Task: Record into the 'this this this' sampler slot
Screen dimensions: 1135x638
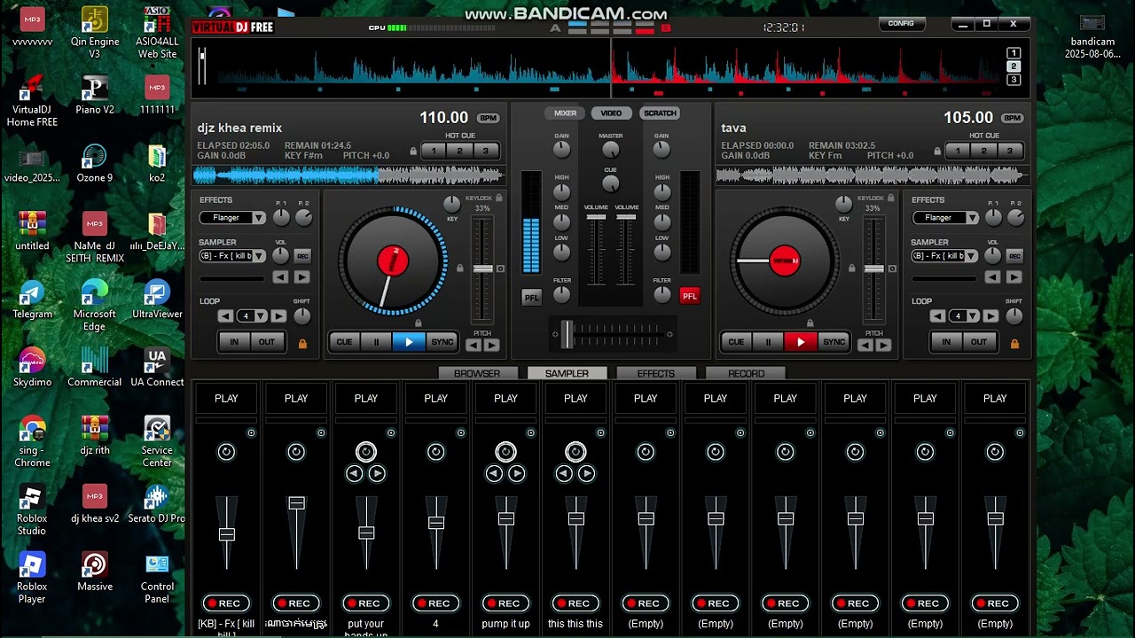Action: [x=575, y=603]
